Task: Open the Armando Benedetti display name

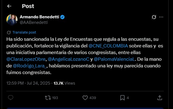Action: point(39,17)
